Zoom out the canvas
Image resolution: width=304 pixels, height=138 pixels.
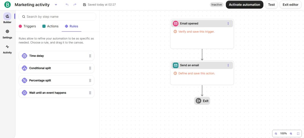276,134
